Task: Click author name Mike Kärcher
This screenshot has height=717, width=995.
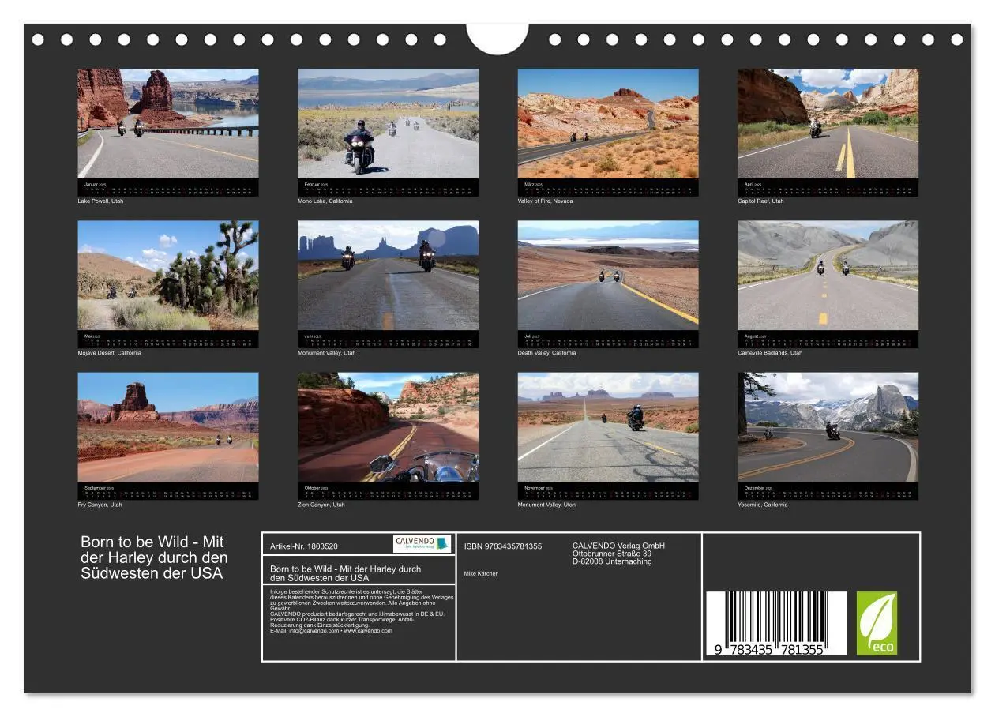Action: (x=481, y=573)
